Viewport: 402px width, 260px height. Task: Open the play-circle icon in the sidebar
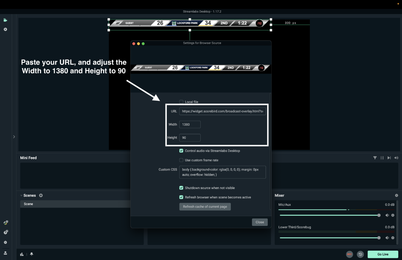[5, 29]
